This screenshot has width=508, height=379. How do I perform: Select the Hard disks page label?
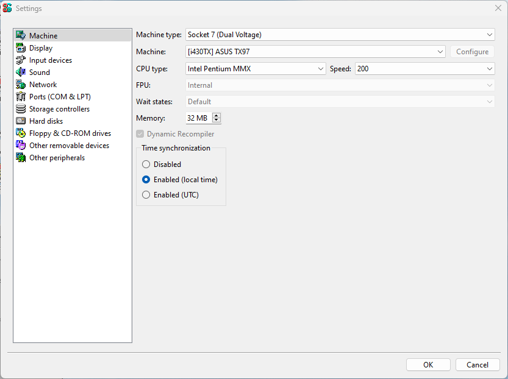point(46,121)
